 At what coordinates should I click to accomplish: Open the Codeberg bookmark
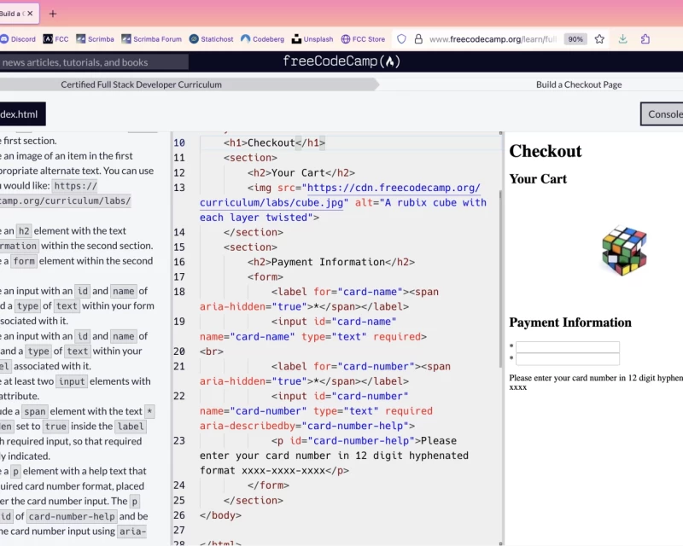(264, 38)
